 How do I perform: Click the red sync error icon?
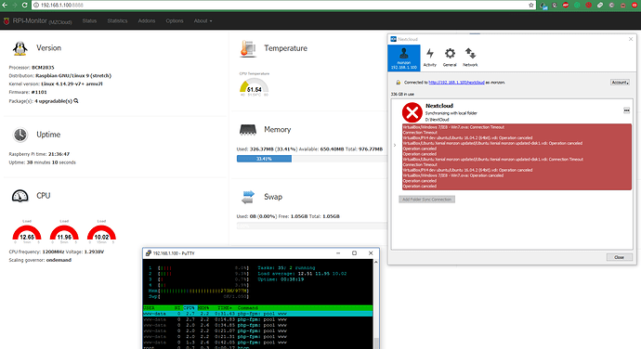click(x=412, y=112)
